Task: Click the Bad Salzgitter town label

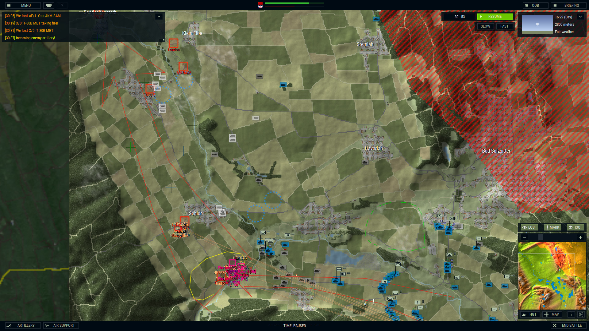Action: coord(496,151)
